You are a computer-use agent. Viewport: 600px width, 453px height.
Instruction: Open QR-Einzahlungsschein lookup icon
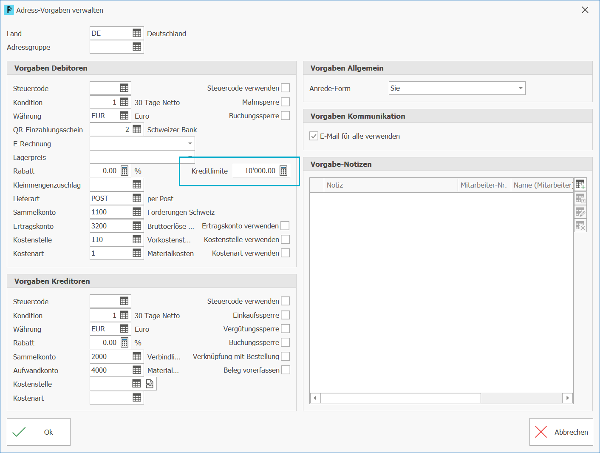[137, 129]
